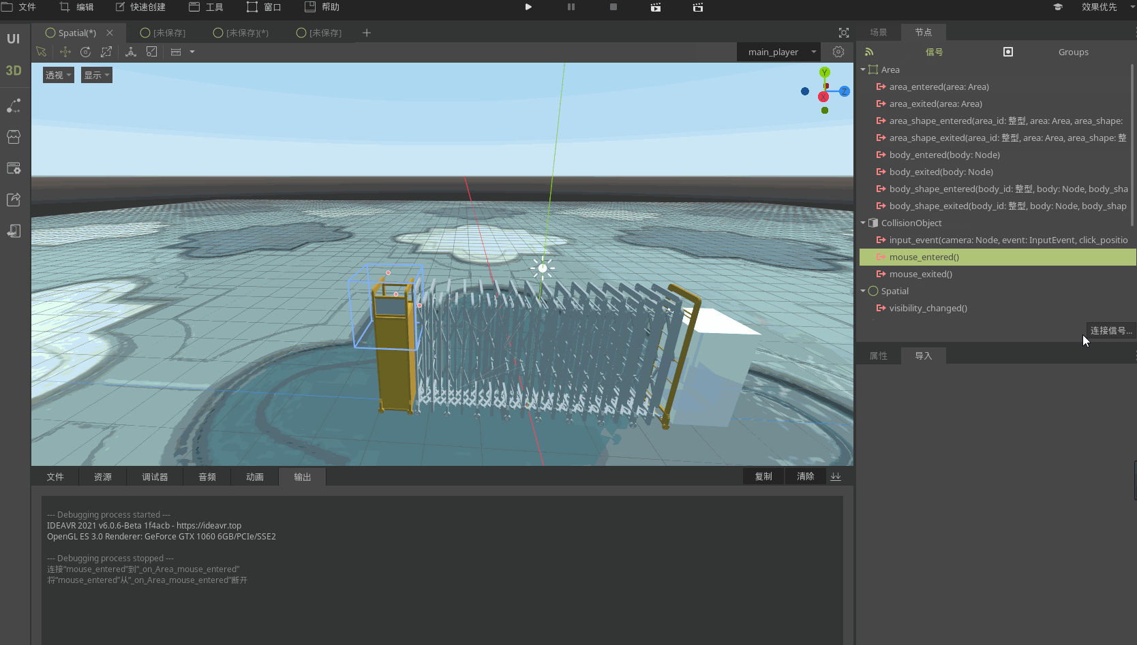Play the current scene clapper icon
Screen dimensions: 1137x645
[656, 7]
